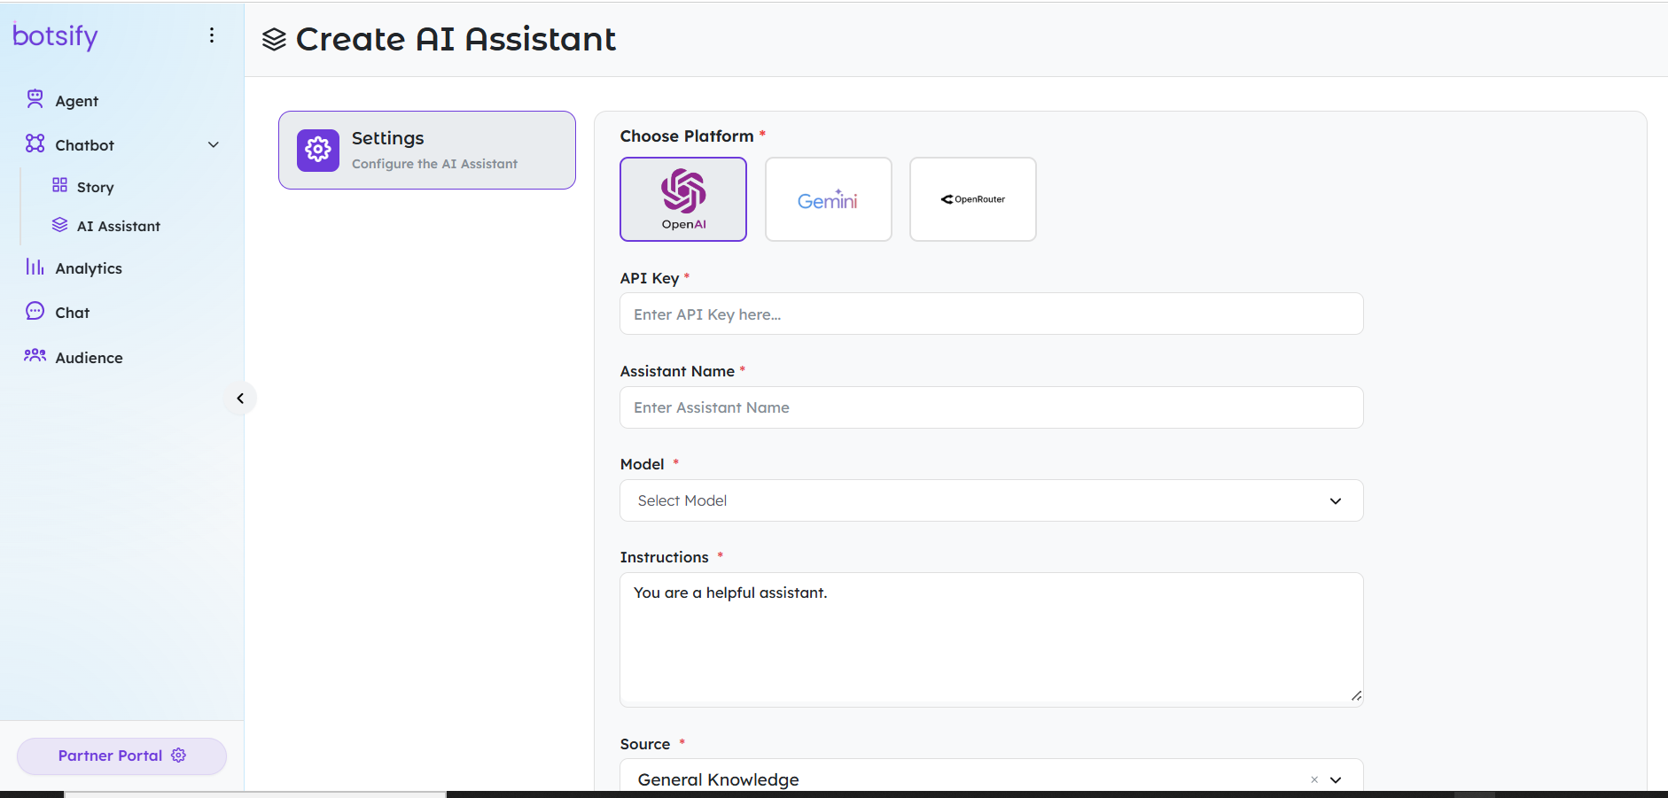Collapse the sidebar with the arrow button
The height and width of the screenshot is (798, 1668).
(240, 398)
